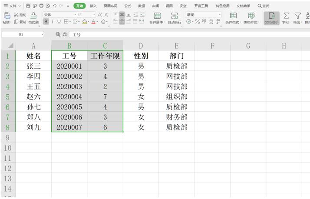Viewport: 310px width, 199px height.
Task: Select row 10 header
Action: point(8,148)
